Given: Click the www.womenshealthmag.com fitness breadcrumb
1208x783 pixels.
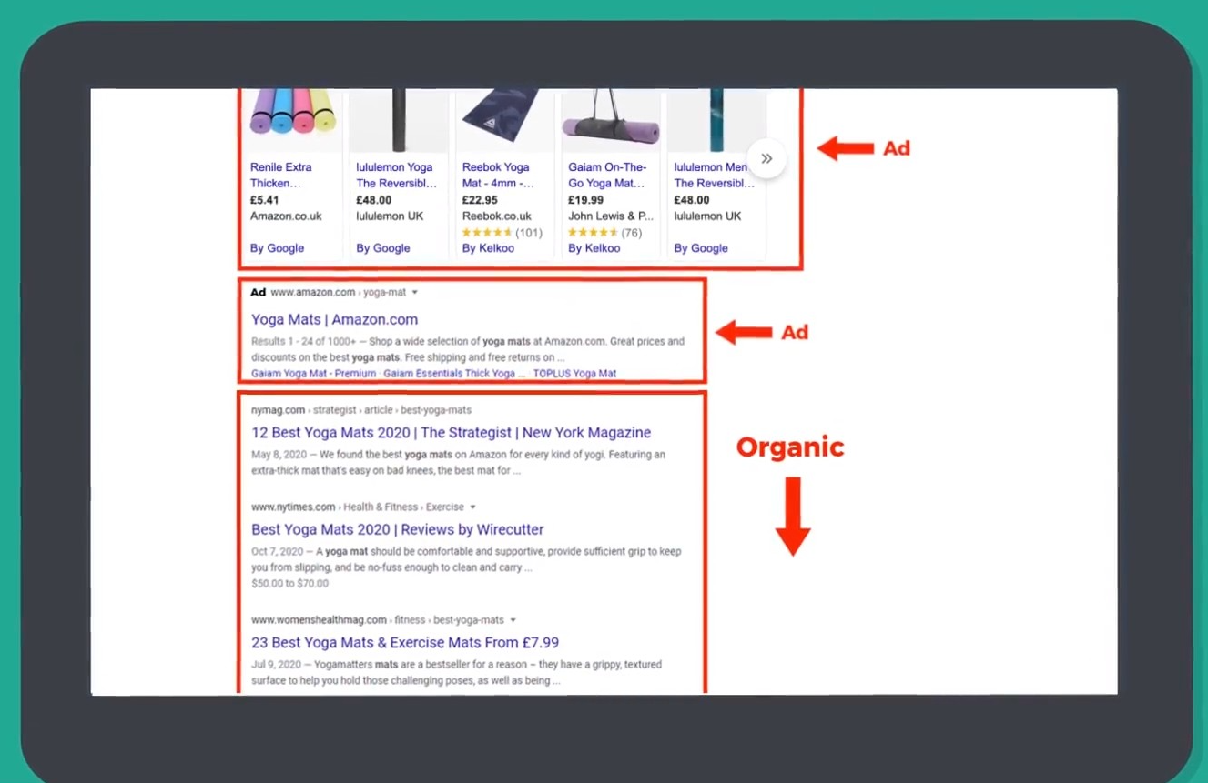Looking at the screenshot, I should click(x=378, y=620).
